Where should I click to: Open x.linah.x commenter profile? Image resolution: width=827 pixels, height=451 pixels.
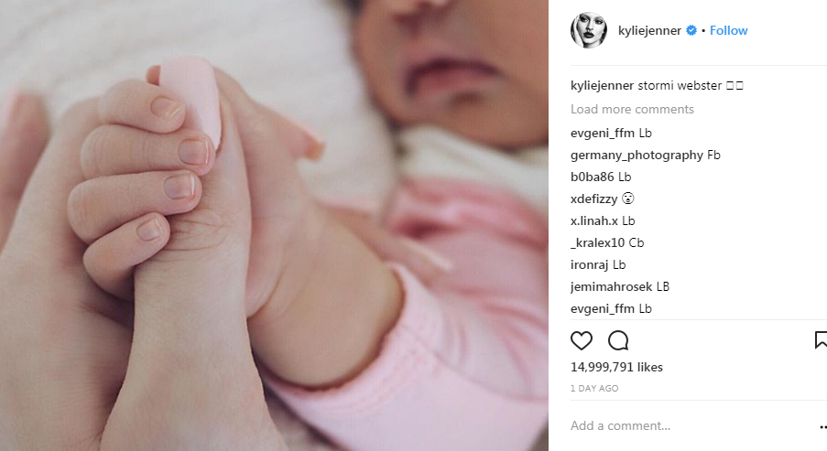pos(593,220)
